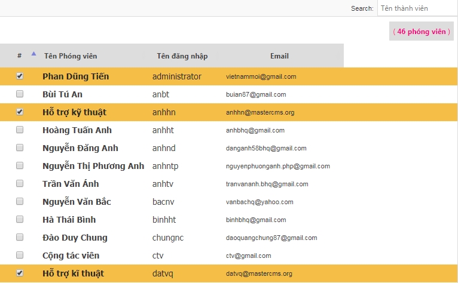458x283 pixels.
Task: Uncheck the checkbox for Phan Dũng Tiến
Action: tap(20, 76)
